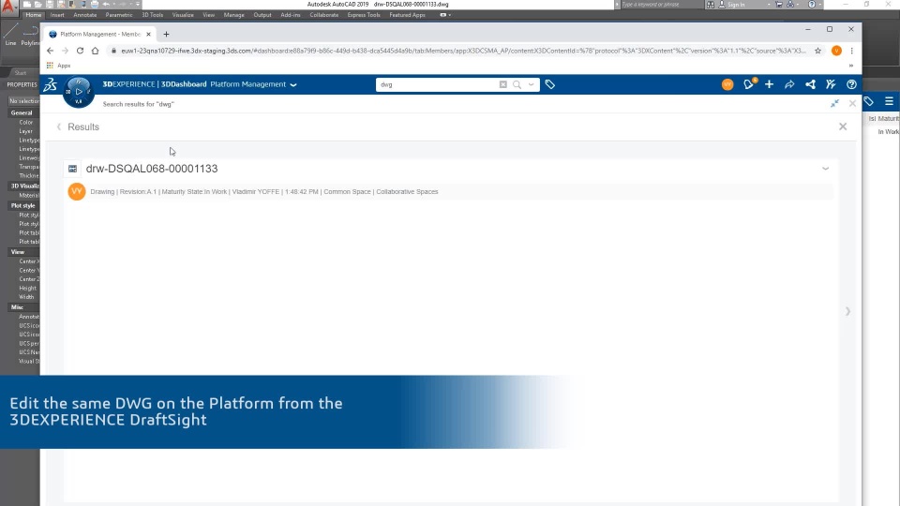Collapse search results with minimize arrows icon
The image size is (900, 506).
(x=834, y=103)
